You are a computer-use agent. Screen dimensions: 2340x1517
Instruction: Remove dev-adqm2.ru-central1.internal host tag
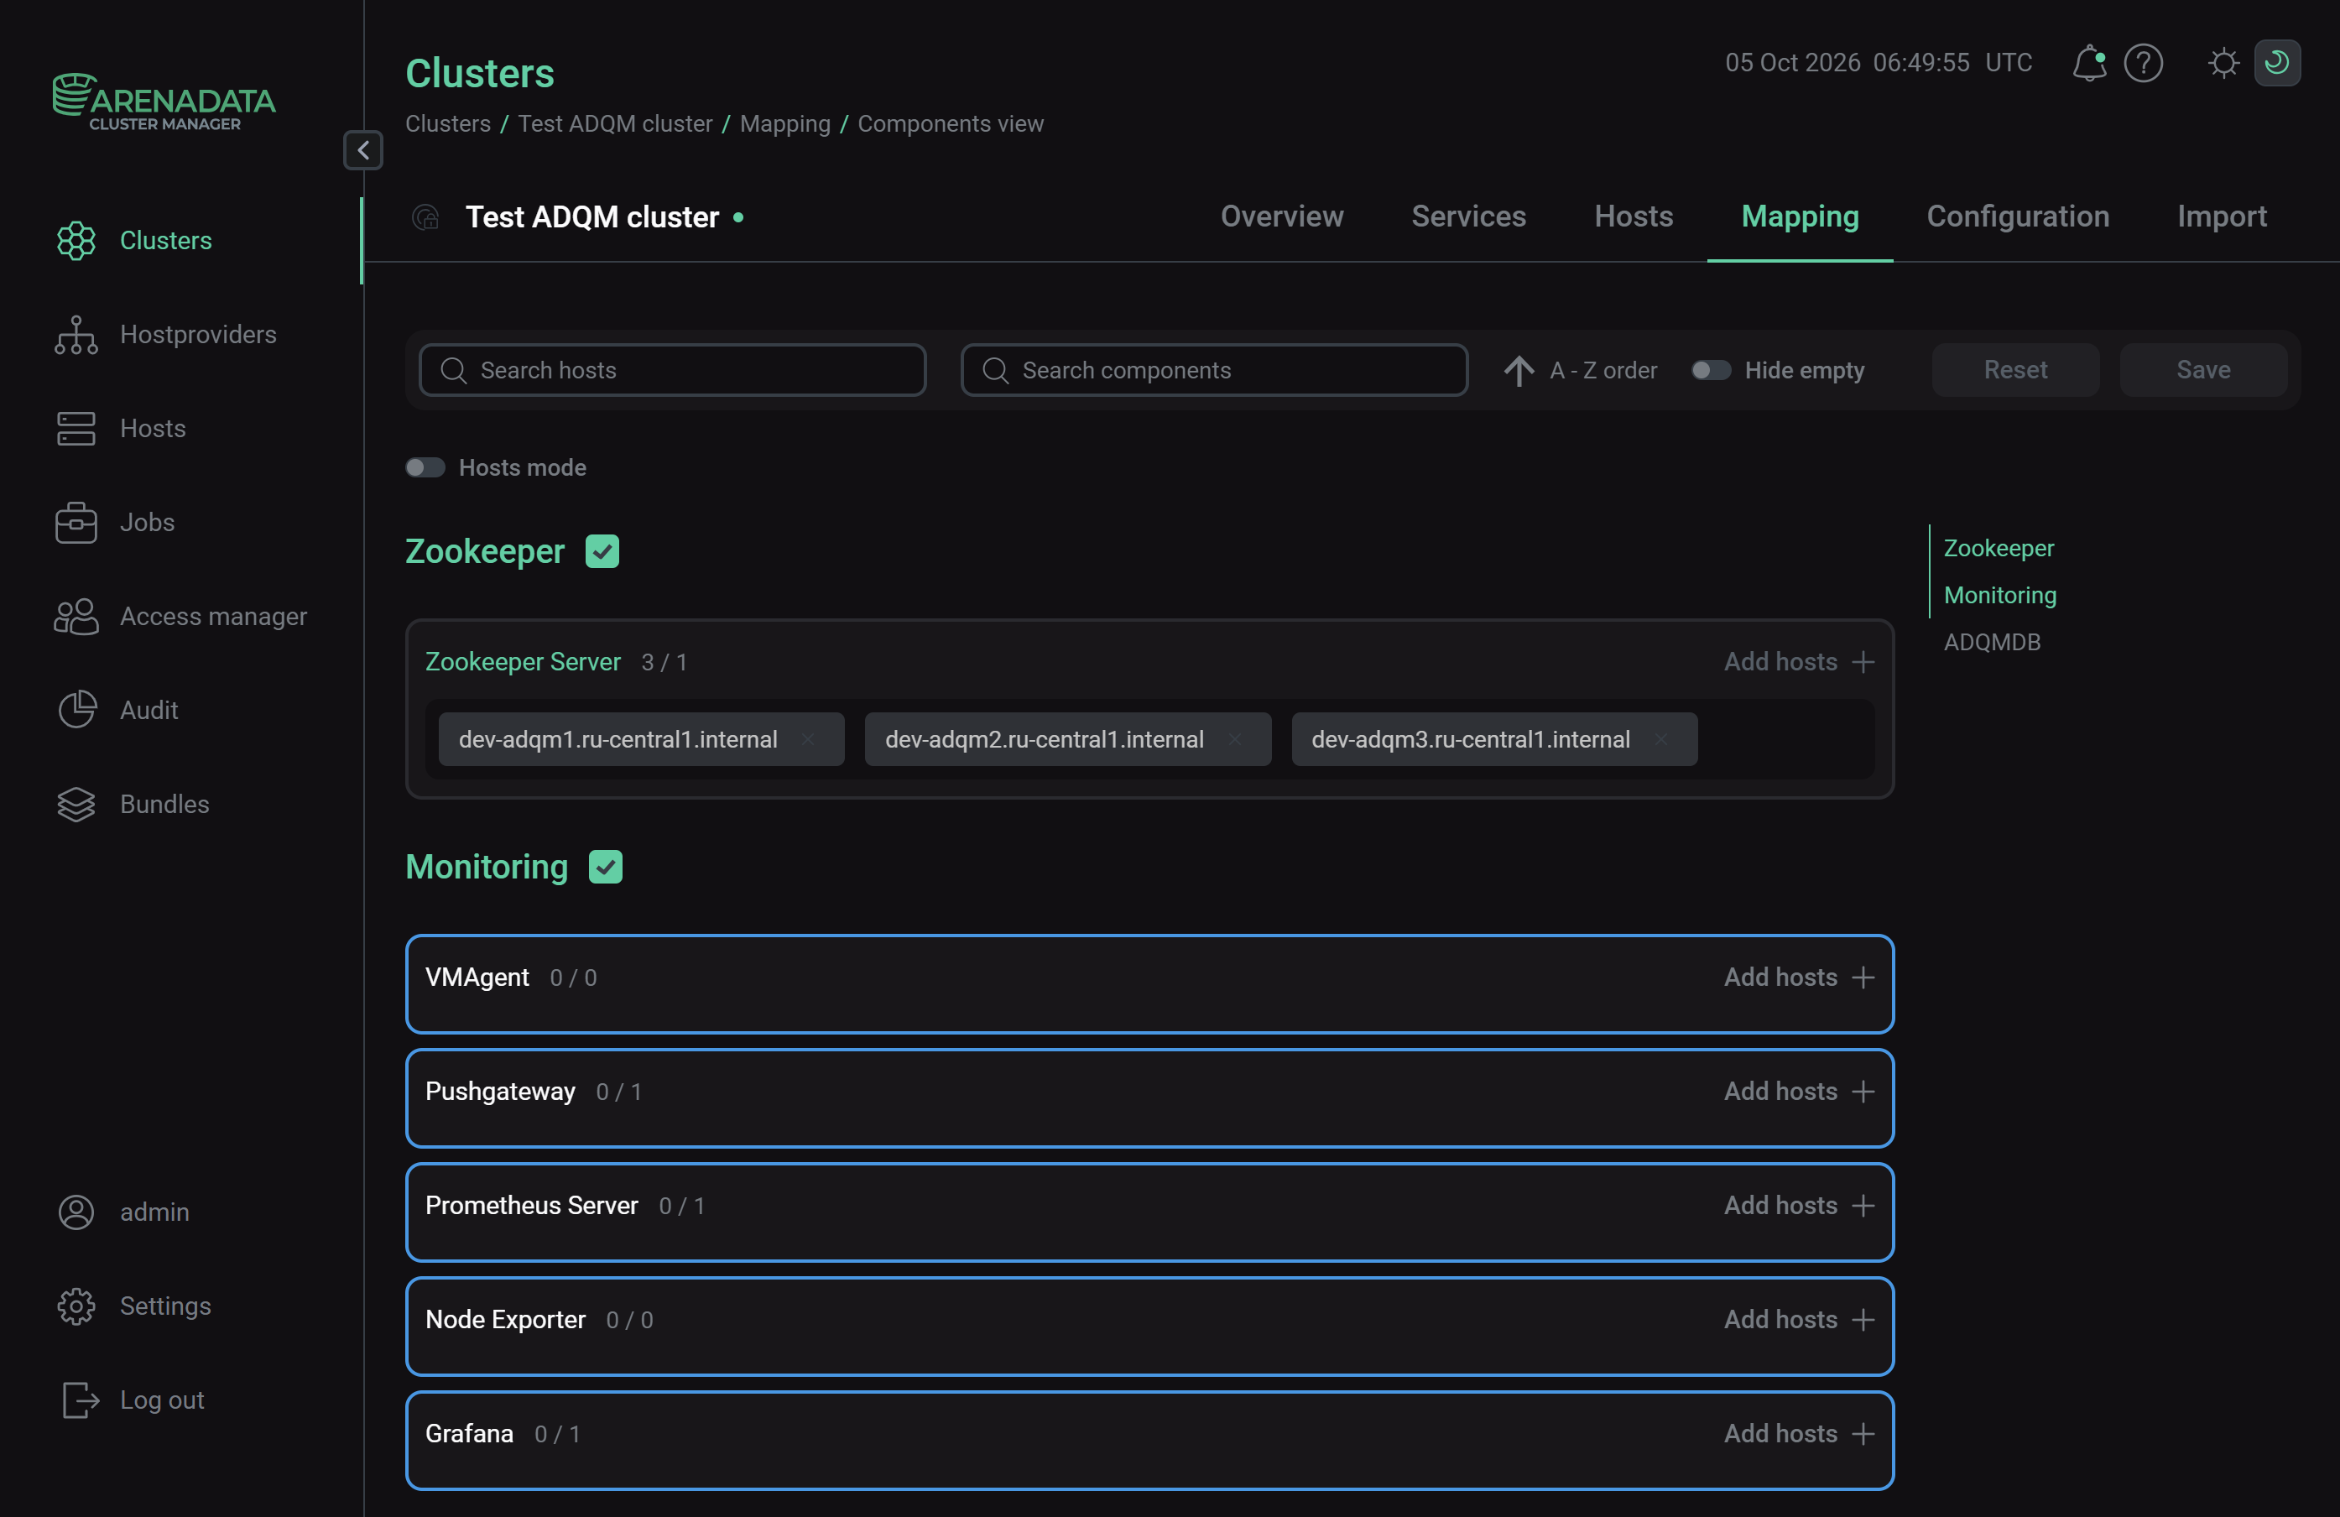tap(1235, 739)
